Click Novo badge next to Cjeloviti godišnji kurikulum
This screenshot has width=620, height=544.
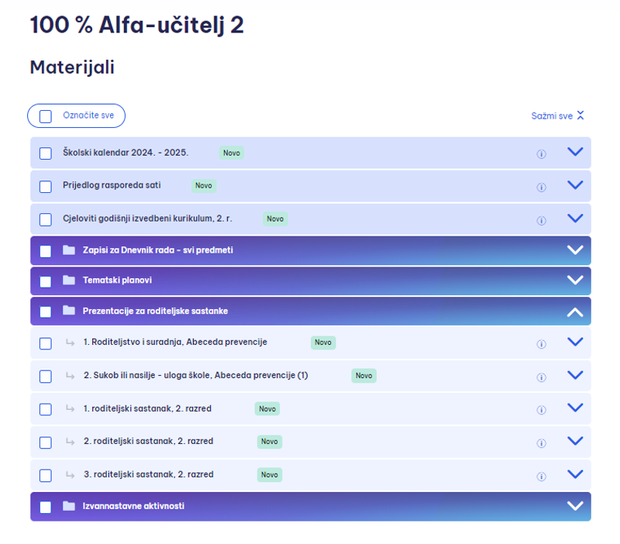tap(275, 219)
